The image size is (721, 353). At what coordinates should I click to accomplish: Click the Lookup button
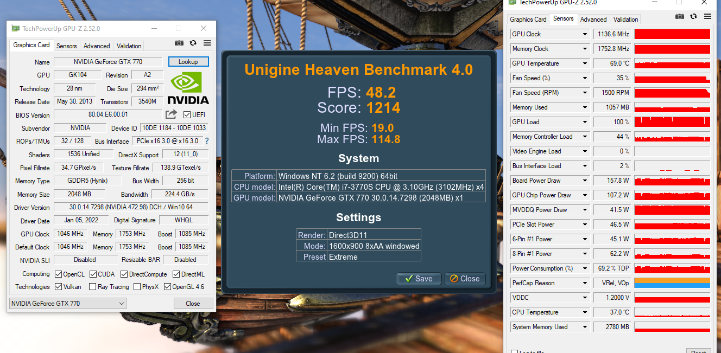click(x=188, y=62)
